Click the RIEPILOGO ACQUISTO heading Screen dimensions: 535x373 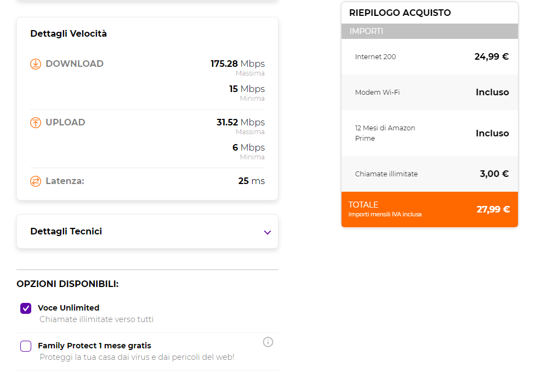click(400, 13)
